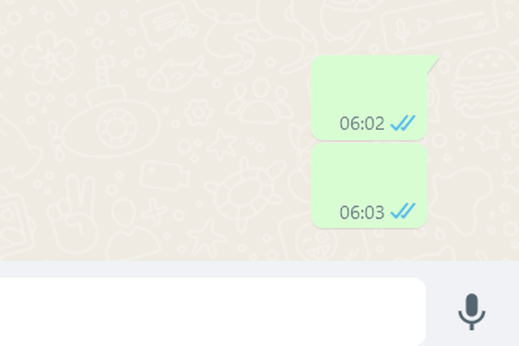Click the blue double-check receipt beside 06:02
The width and height of the screenshot is (519, 346).
click(x=403, y=123)
